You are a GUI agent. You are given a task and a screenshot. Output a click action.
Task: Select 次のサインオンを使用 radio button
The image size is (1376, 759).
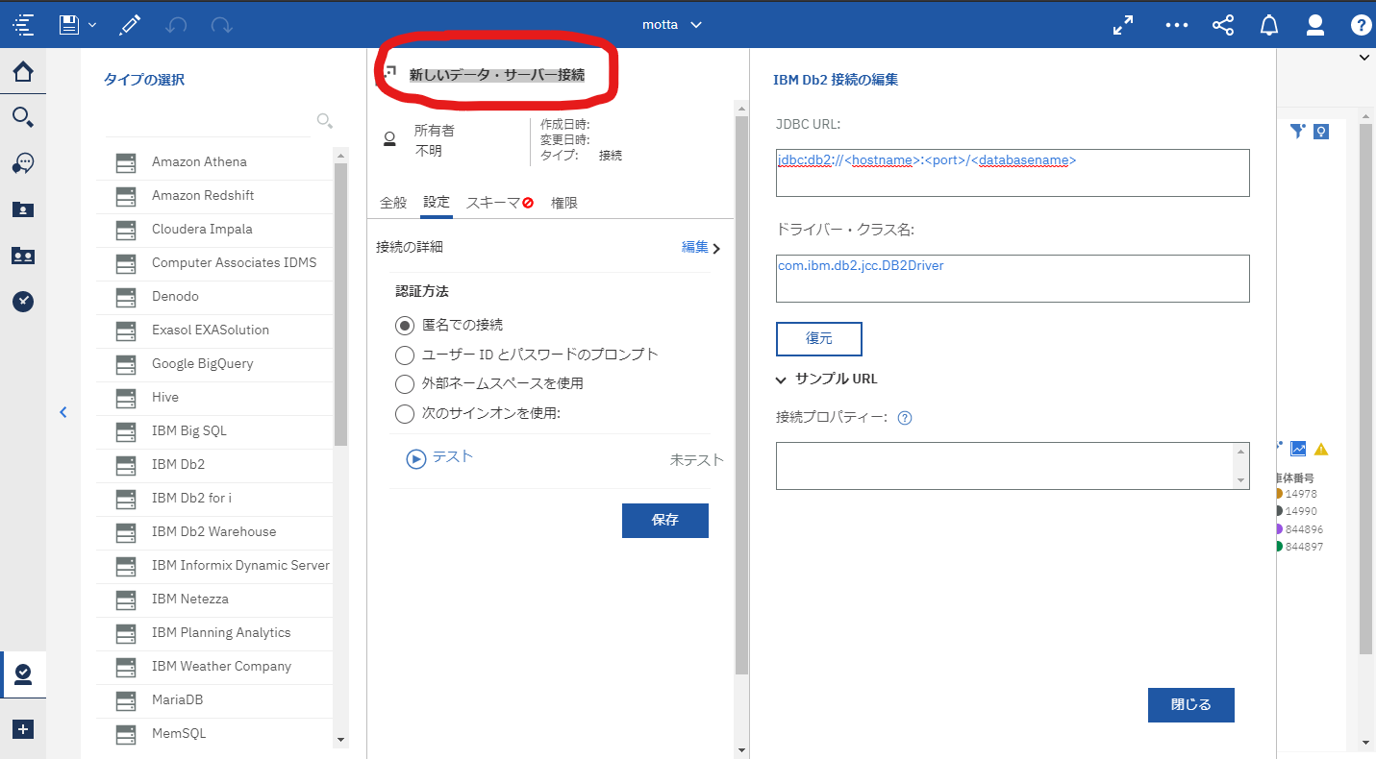pos(405,413)
